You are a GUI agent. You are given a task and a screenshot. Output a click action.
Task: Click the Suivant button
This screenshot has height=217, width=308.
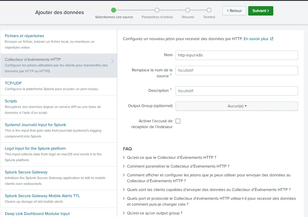(x=260, y=11)
